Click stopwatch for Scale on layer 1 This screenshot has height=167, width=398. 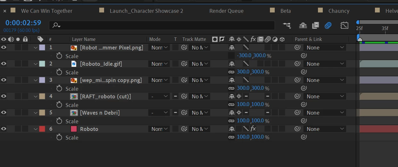tap(59, 56)
